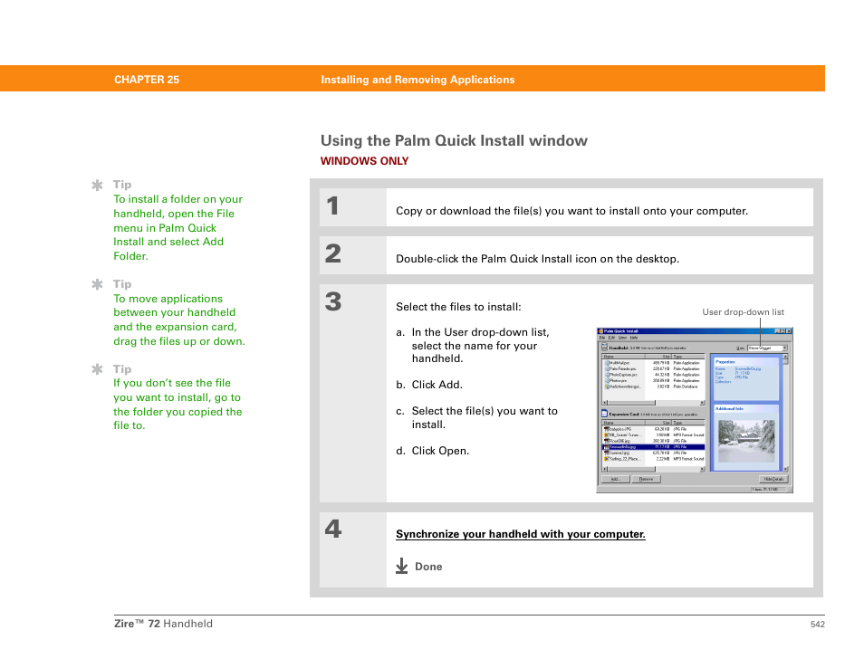Click the Additional Info panel heading

coord(730,408)
